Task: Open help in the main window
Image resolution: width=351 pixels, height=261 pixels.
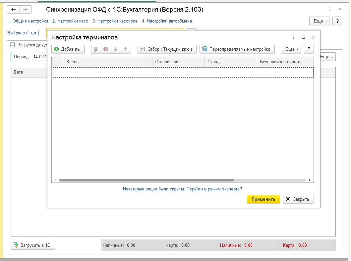Action: [337, 21]
